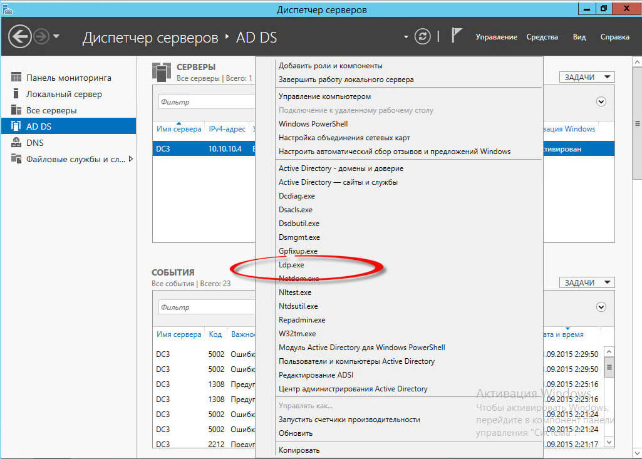Choose Настроить автоматический сбор отзывов
Screen dimensions: 642x459
pyautogui.click(x=395, y=152)
